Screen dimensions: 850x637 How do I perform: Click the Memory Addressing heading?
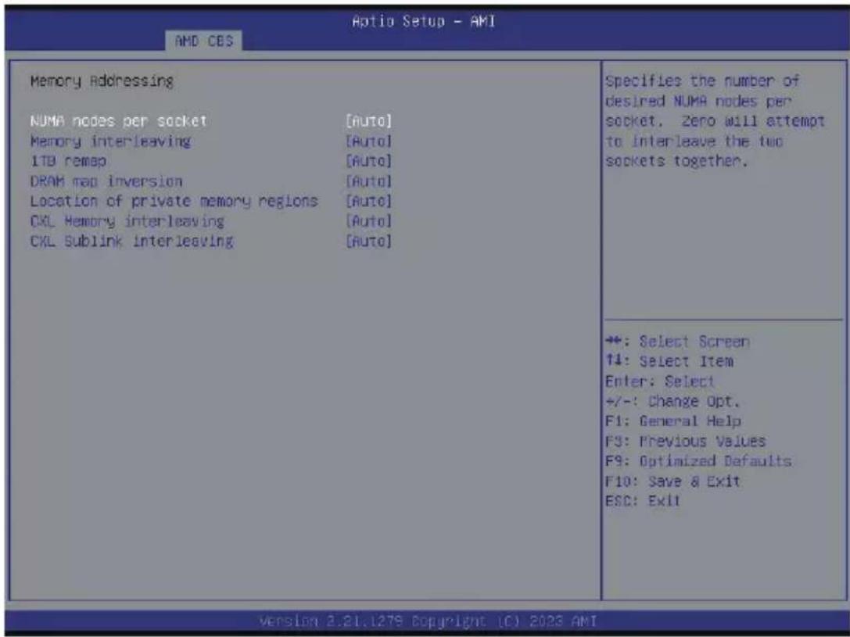coord(102,81)
